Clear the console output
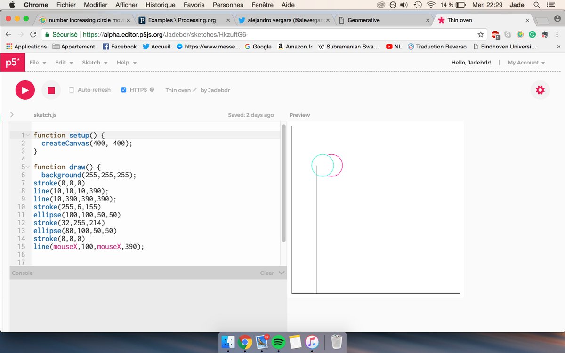565x353 pixels. pyautogui.click(x=266, y=273)
